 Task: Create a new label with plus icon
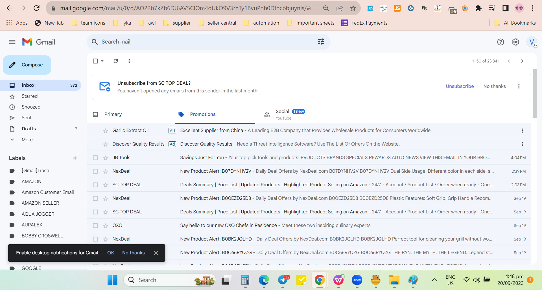coord(75,158)
